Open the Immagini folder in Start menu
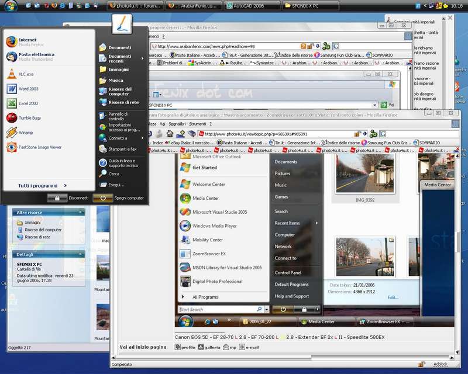Image resolution: width=468 pixels, height=374 pixels. 114,69
